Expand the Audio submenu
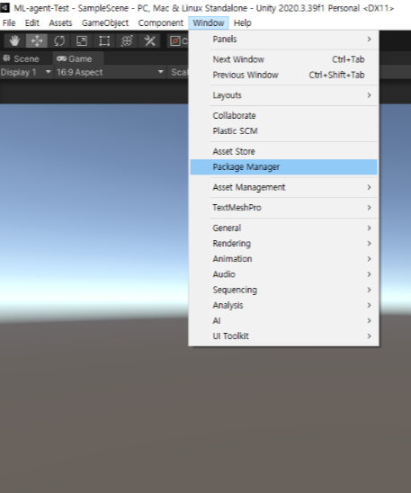Screen dimensions: 411x493 point(283,274)
